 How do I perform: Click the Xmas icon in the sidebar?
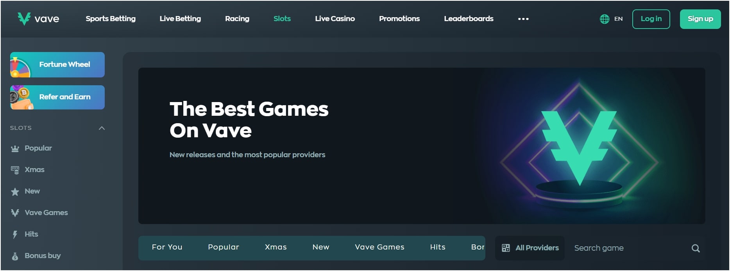15,170
